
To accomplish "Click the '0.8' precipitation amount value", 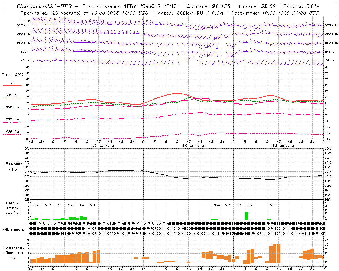I will [37, 205].
